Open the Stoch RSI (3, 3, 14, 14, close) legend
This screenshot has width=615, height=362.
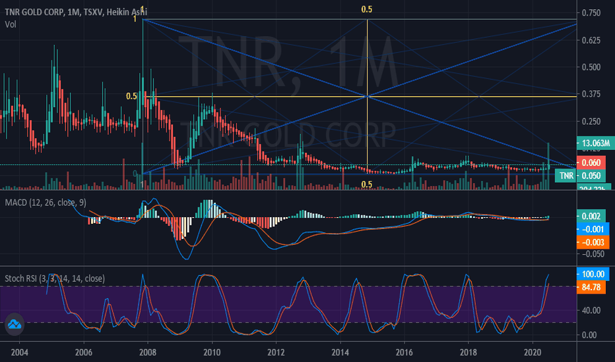(55, 278)
